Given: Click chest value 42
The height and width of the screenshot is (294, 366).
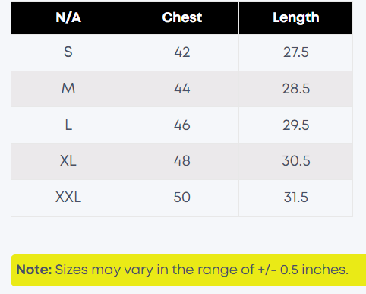Looking at the screenshot, I should click(181, 52).
